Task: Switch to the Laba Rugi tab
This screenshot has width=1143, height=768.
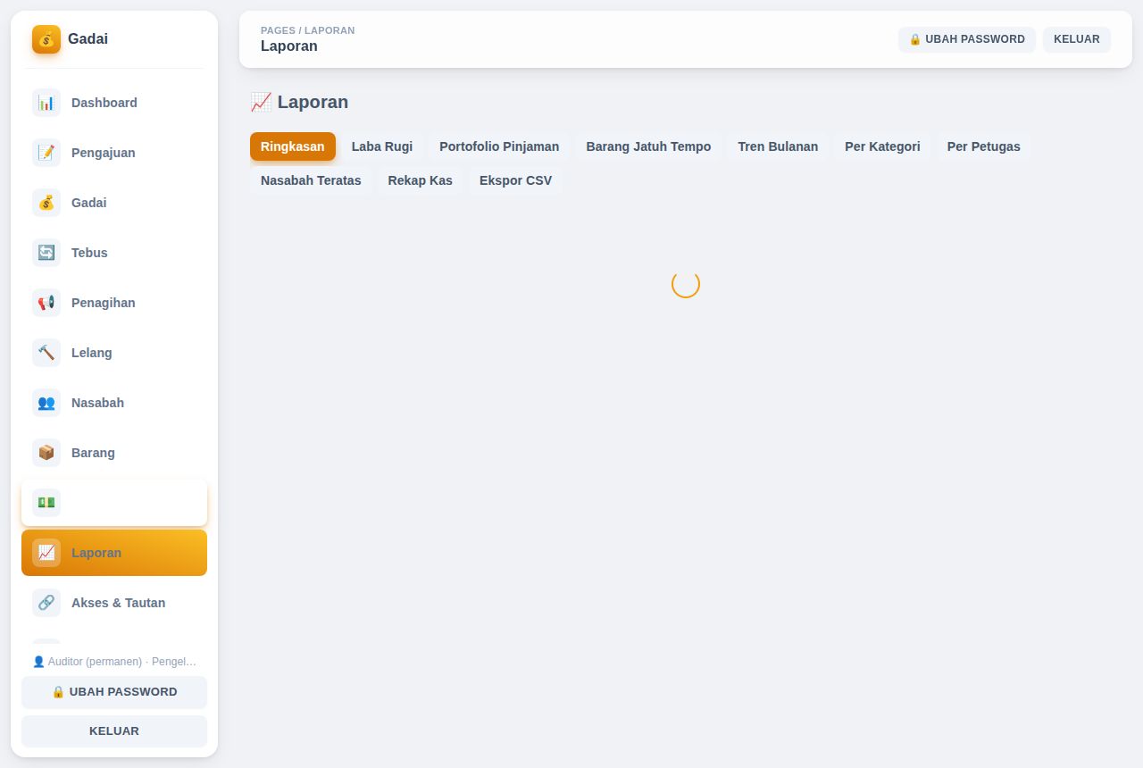Action: (382, 146)
